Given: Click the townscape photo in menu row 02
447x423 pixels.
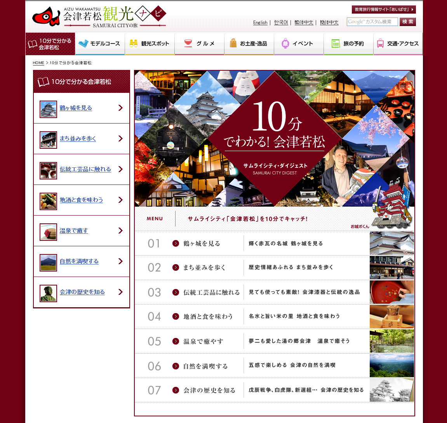Looking at the screenshot, I should [392, 267].
